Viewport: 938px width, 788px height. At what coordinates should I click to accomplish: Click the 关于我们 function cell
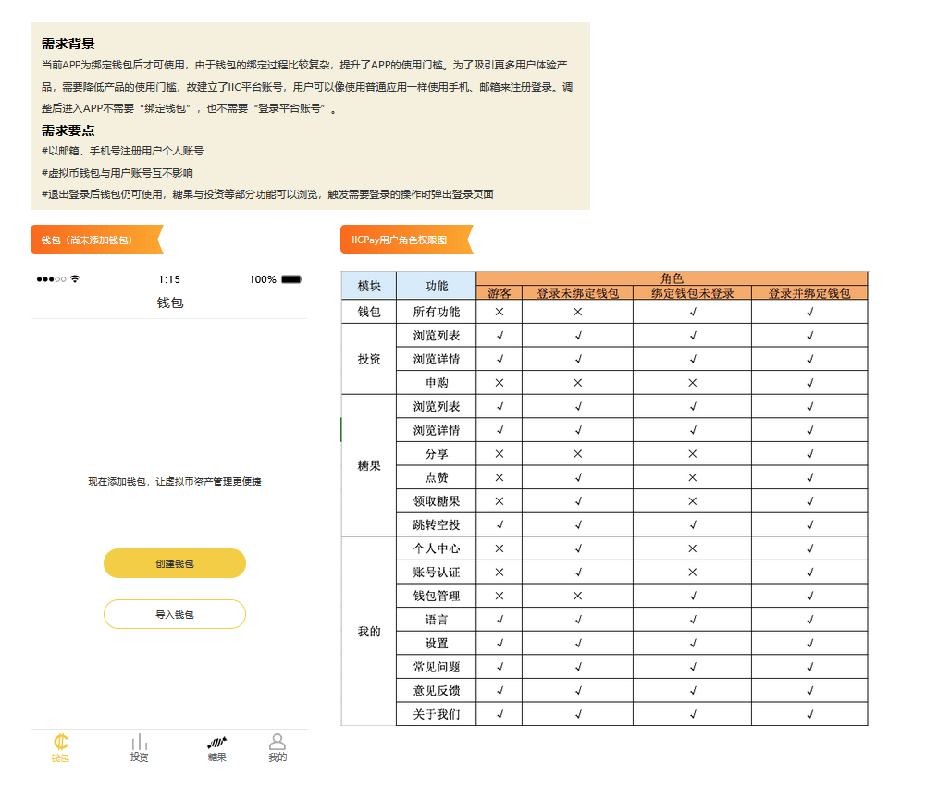point(436,714)
